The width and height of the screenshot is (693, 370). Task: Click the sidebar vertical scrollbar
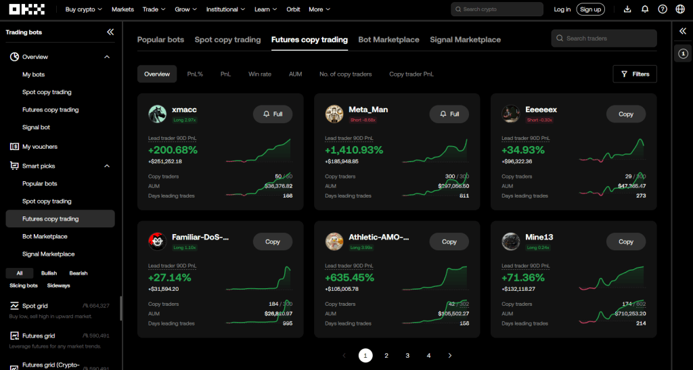(x=121, y=308)
